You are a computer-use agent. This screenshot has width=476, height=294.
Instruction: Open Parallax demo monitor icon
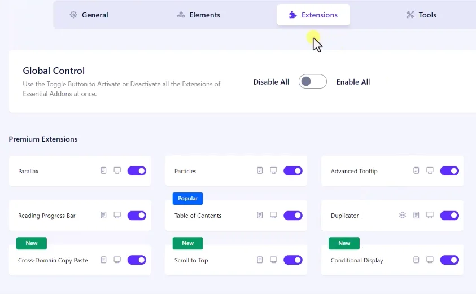coord(117,170)
